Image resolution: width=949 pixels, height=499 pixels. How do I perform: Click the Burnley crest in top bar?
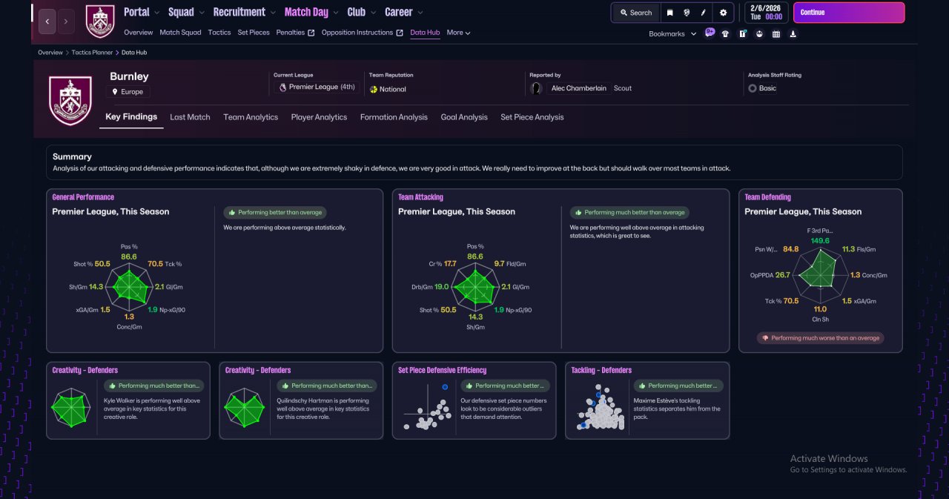100,22
